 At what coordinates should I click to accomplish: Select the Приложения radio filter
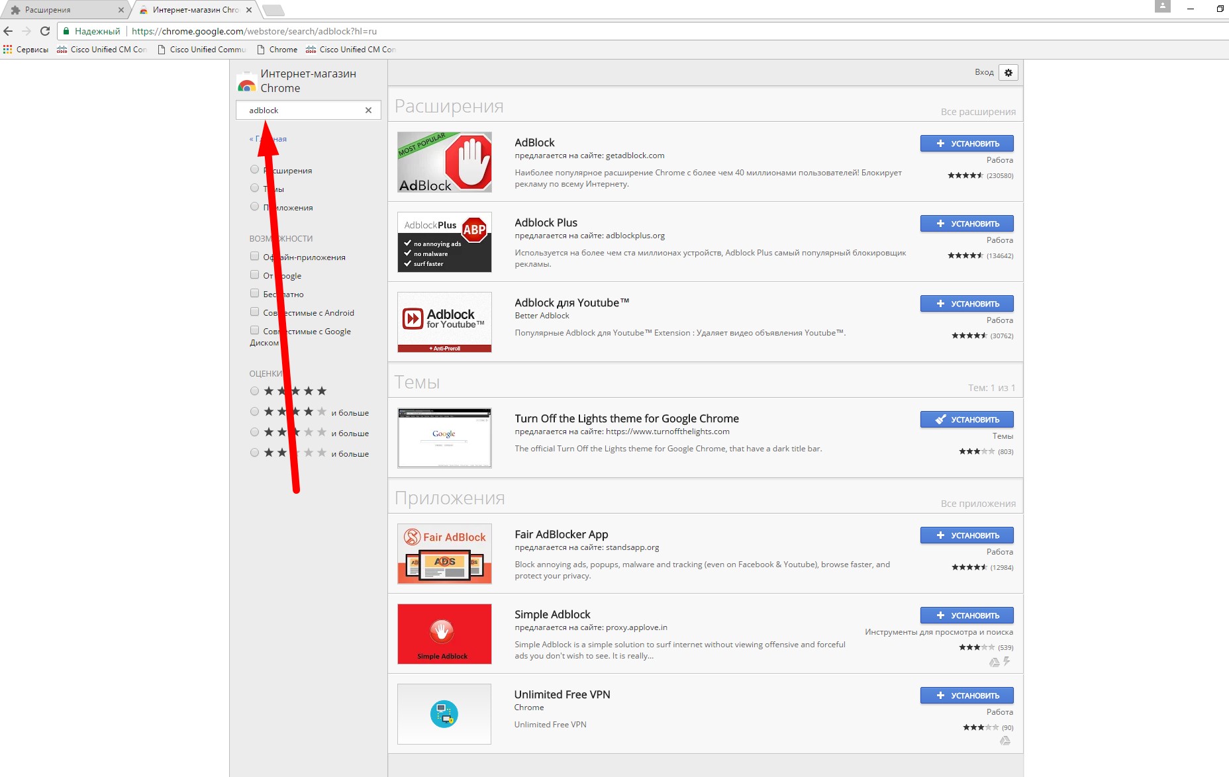[254, 207]
